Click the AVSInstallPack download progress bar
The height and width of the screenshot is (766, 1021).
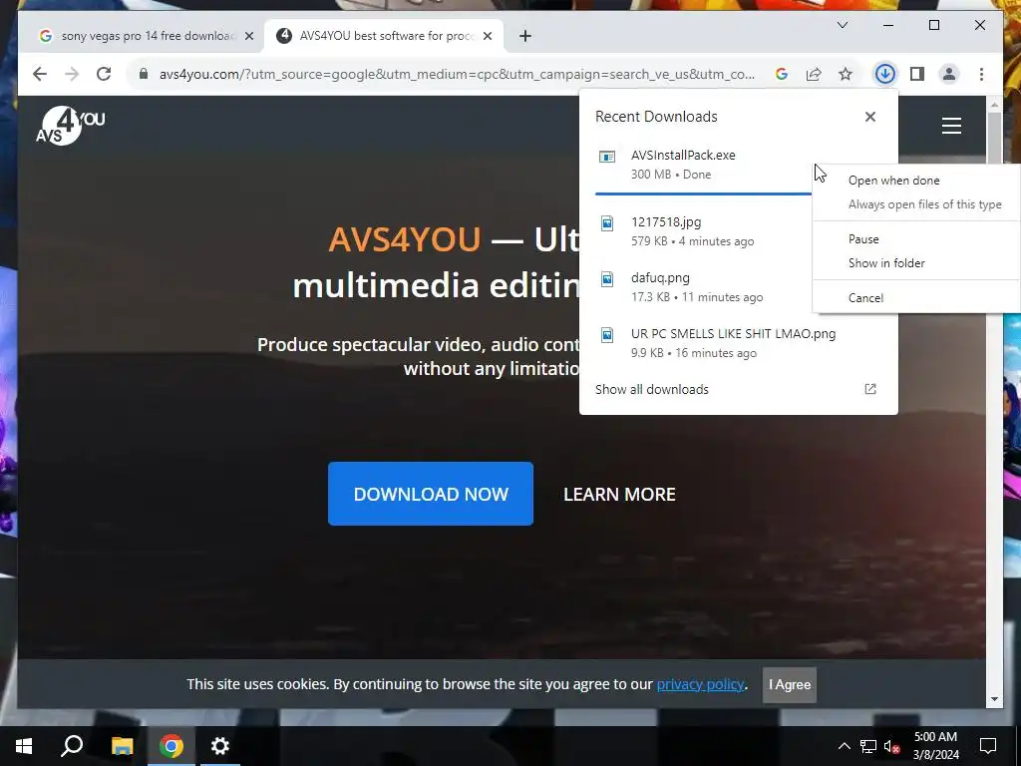point(704,193)
